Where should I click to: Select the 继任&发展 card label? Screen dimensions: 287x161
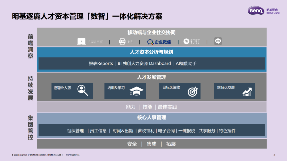[x=226, y=87]
